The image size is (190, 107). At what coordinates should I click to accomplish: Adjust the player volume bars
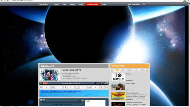pos(105,83)
